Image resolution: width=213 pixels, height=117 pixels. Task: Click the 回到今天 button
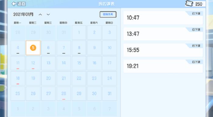(x=108, y=14)
